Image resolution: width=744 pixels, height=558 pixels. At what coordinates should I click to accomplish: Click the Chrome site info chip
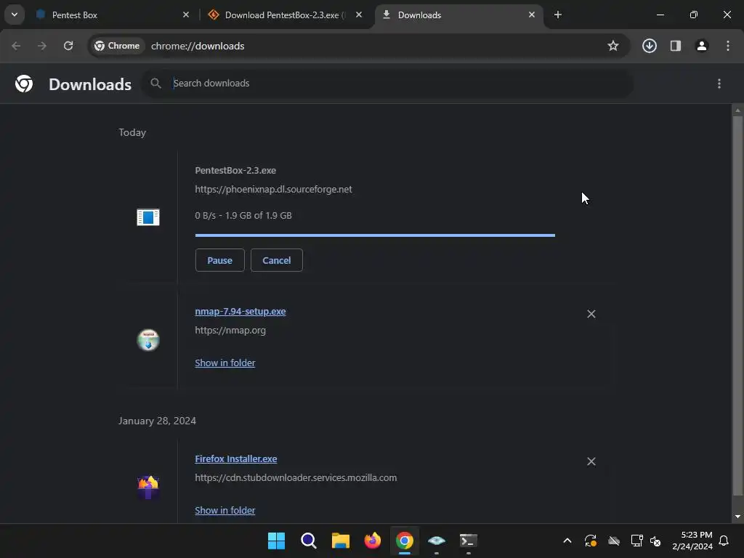coord(117,46)
